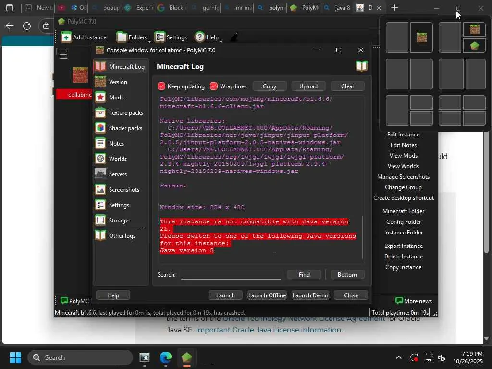Click Add Instance in the PolyMC toolbar
This screenshot has height=369, width=492.
coord(84,37)
